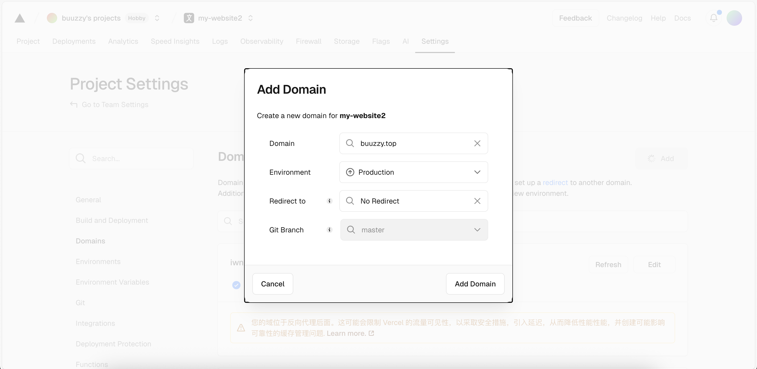
Task: Cancel the Add Domain dialog
Action: point(273,284)
